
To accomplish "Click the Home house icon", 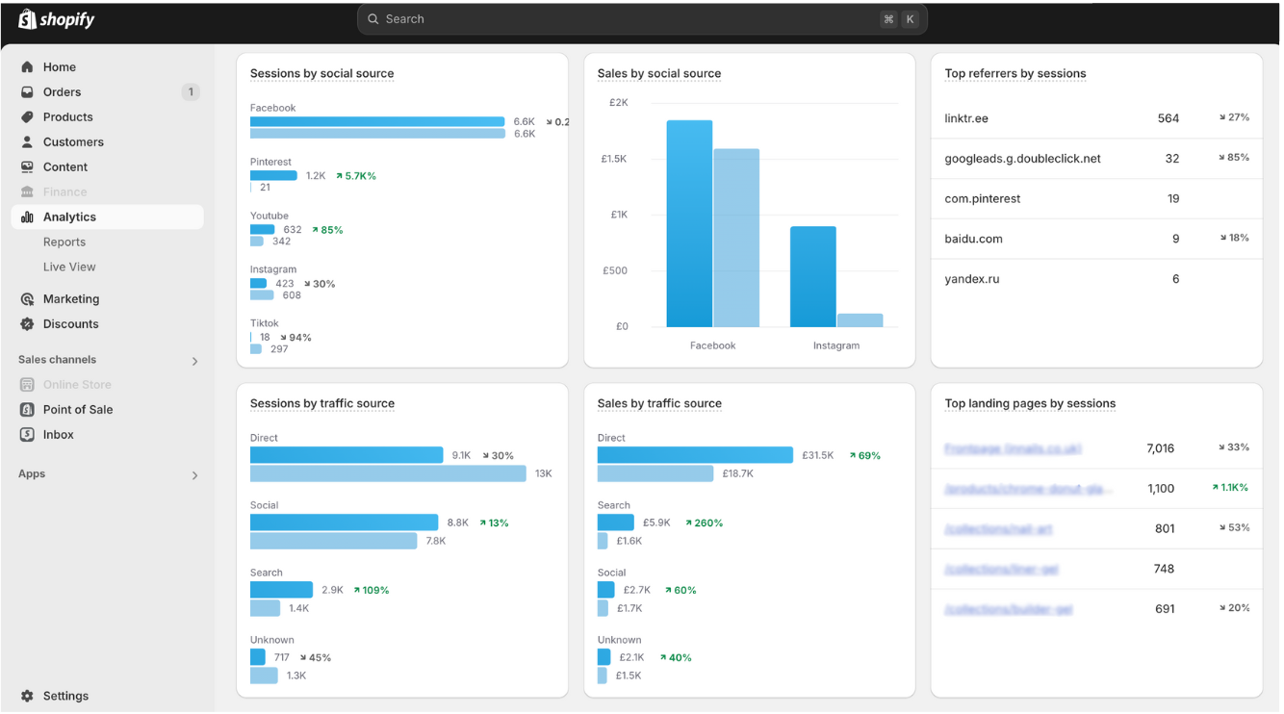I will [27, 67].
